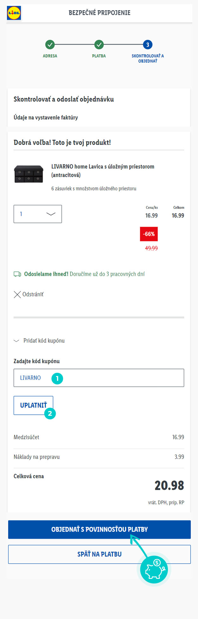This screenshot has height=619, width=198.
Task: Click the delivery truck icon
Action: (x=17, y=274)
